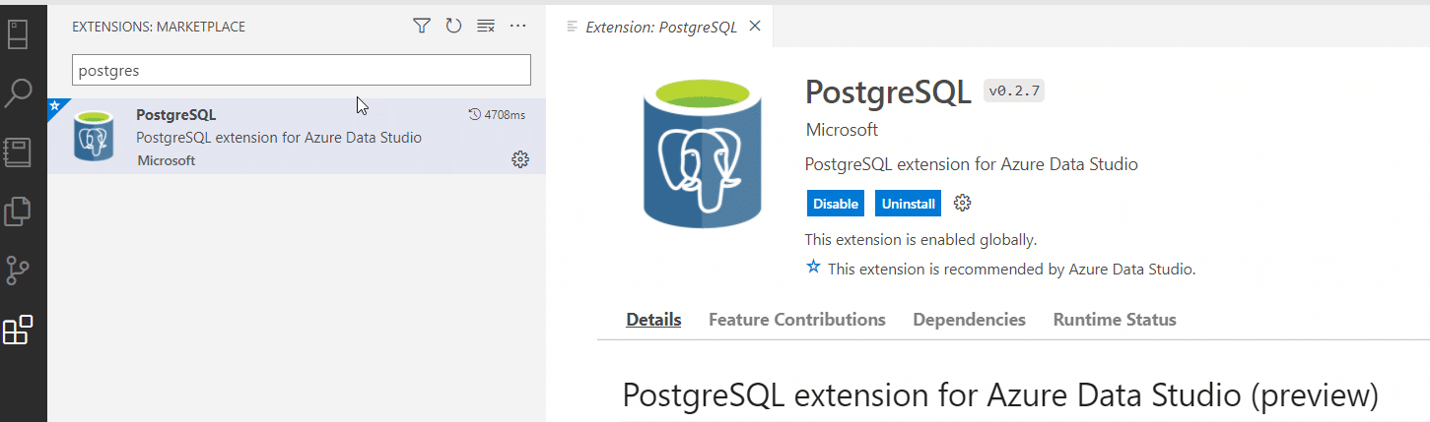Open the Feature Contributions tab
This screenshot has height=422, width=1430.
pyautogui.click(x=797, y=320)
